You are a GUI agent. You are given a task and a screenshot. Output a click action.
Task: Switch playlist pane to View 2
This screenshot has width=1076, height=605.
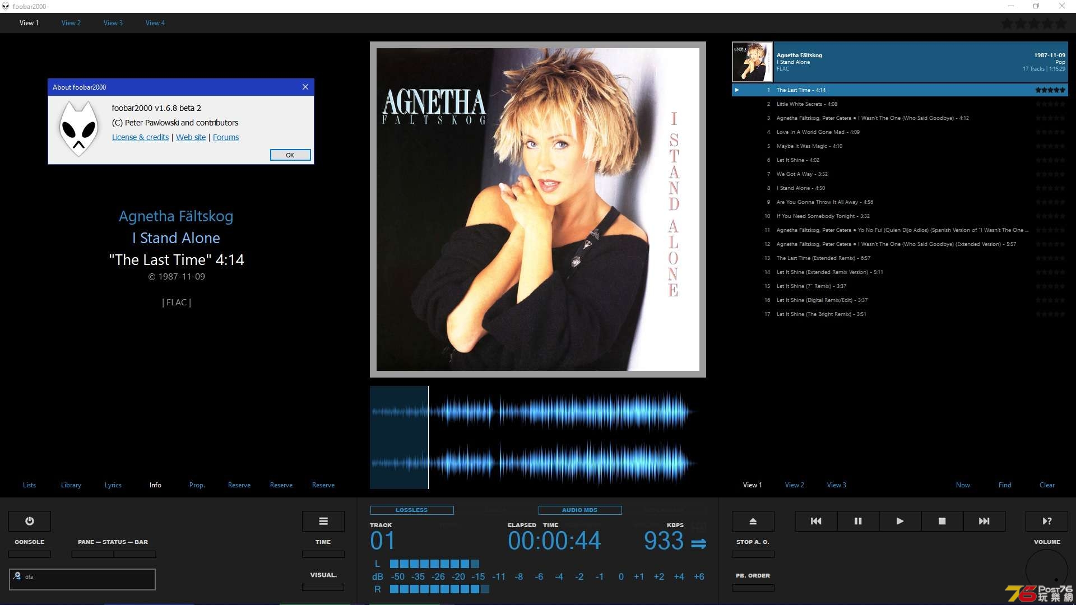point(795,485)
